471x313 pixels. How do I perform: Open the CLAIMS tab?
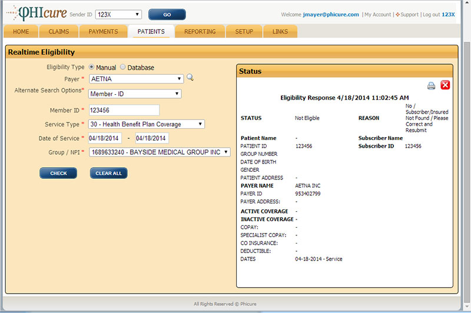coord(59,32)
